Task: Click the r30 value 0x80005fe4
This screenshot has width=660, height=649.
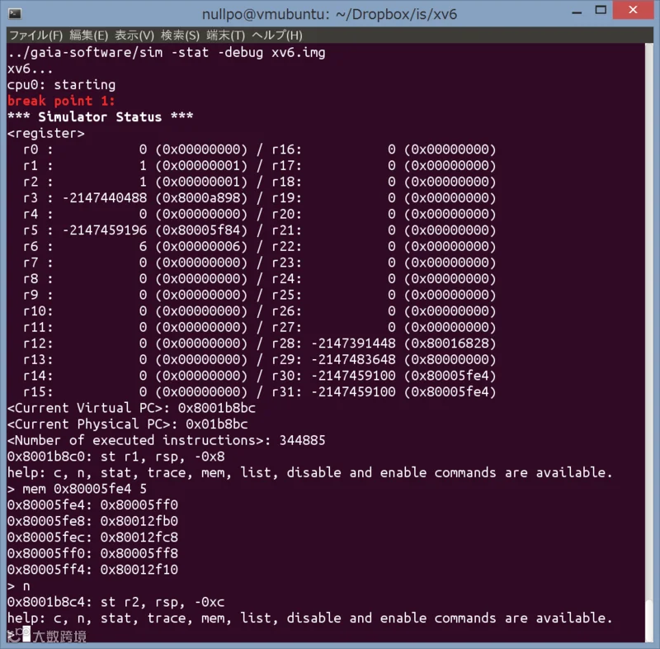Action: pos(450,376)
